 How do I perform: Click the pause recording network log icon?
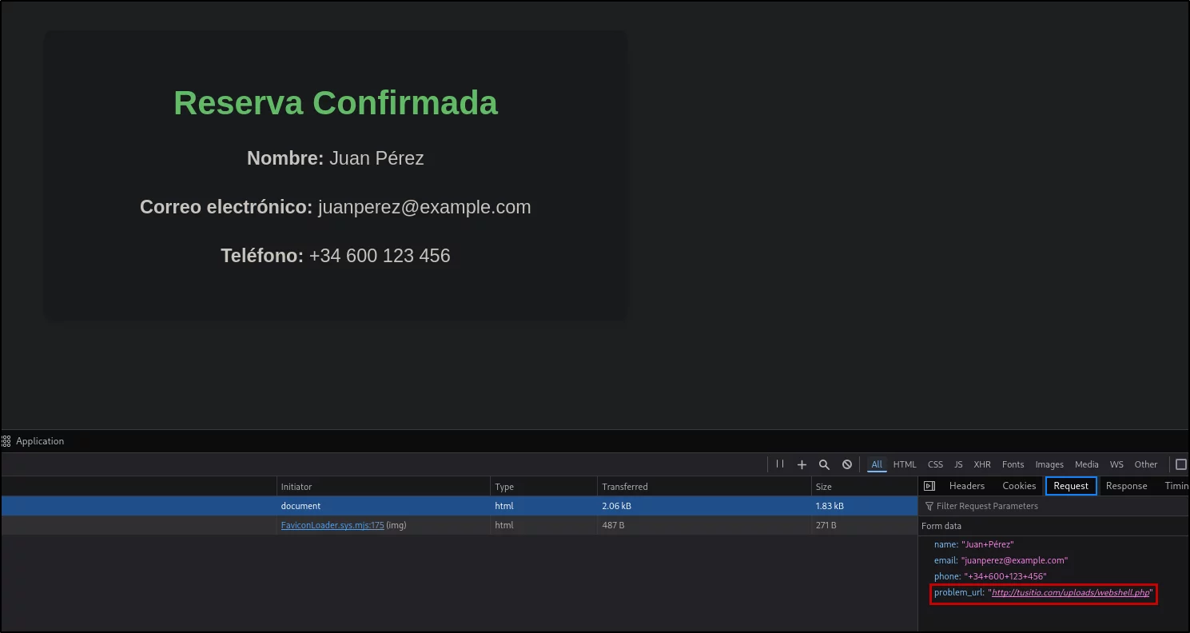pos(780,464)
